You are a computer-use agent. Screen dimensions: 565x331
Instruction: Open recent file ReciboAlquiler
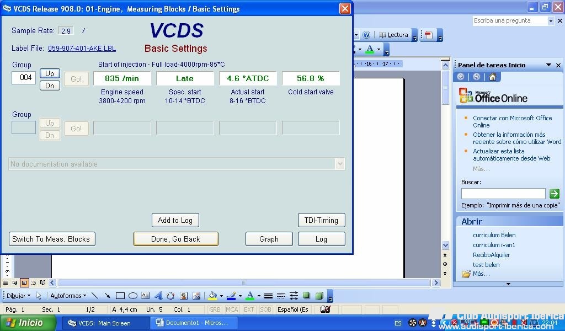[491, 255]
